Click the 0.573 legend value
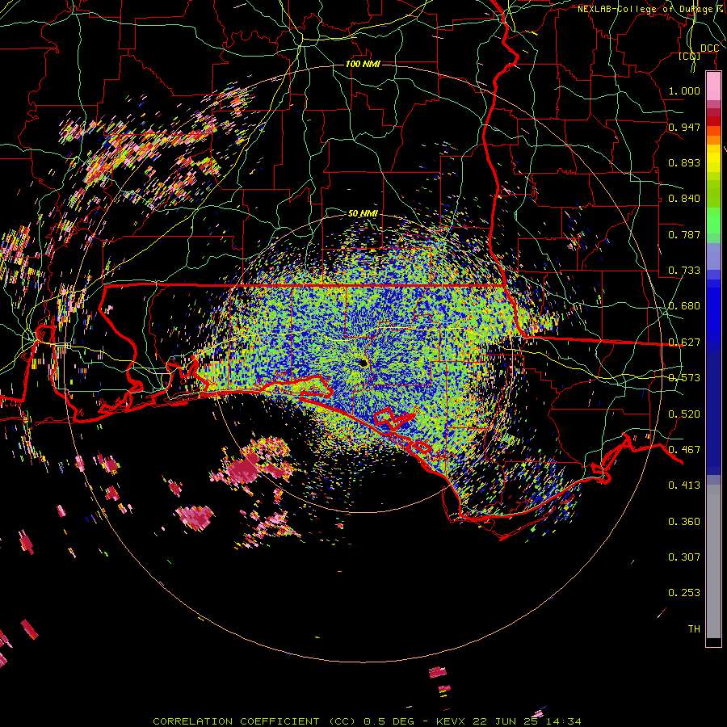Screen dimensions: 727x727 [x=684, y=378]
